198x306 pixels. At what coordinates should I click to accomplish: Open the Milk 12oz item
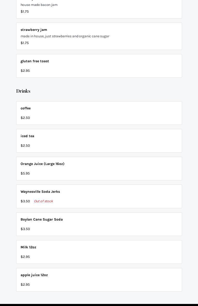28,247
